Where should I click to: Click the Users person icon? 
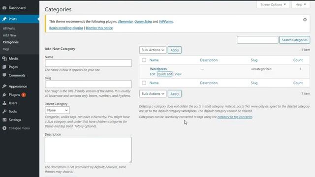pyautogui.click(x=4, y=103)
